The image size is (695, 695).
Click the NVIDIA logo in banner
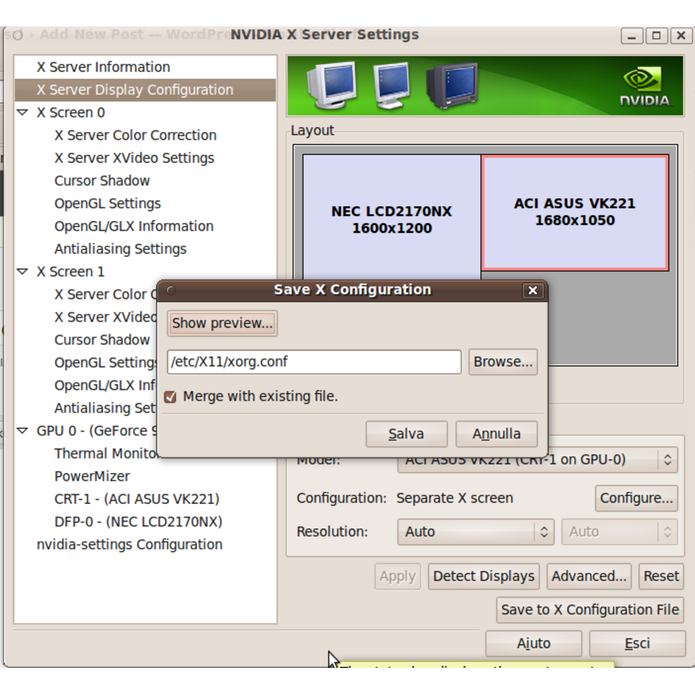click(x=645, y=86)
